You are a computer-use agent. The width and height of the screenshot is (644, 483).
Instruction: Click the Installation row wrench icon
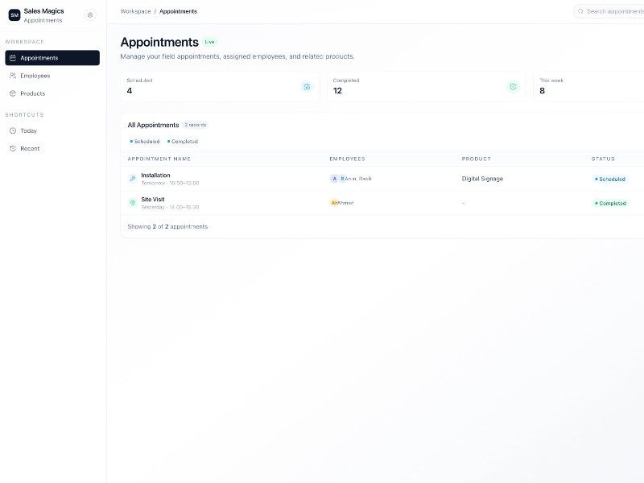pos(133,179)
